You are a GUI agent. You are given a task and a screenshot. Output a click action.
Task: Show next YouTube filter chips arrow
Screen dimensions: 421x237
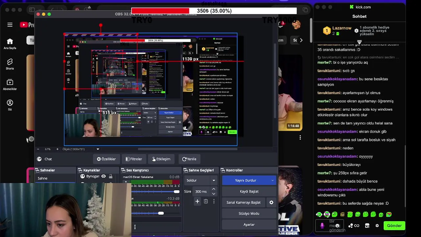coord(301,40)
